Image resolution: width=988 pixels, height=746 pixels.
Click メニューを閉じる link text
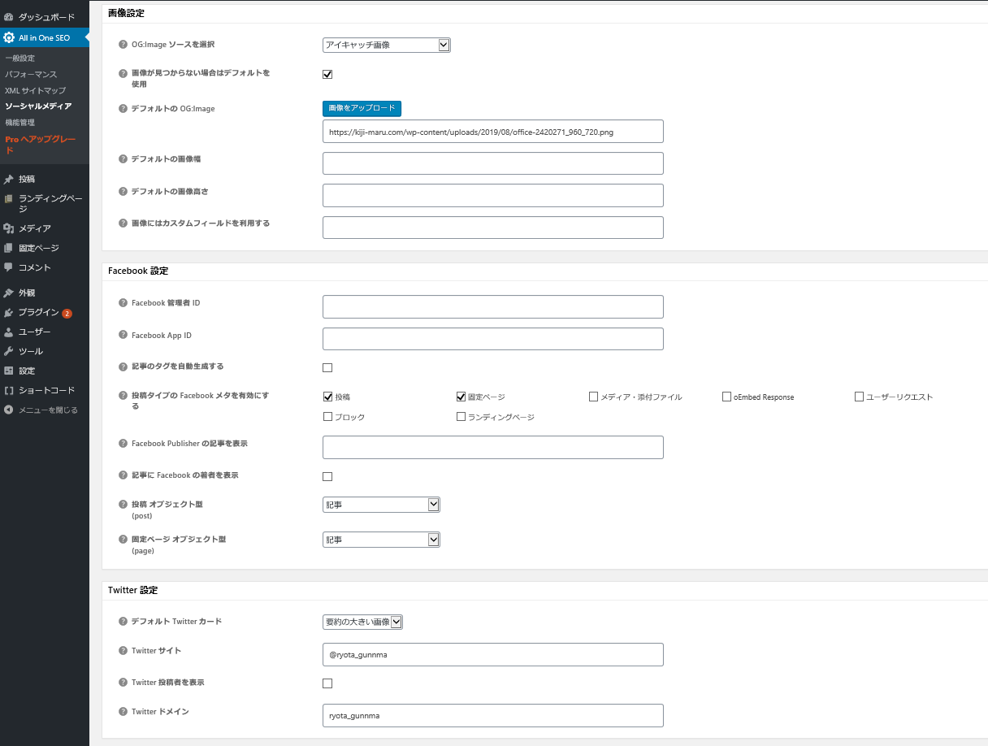click(x=48, y=410)
